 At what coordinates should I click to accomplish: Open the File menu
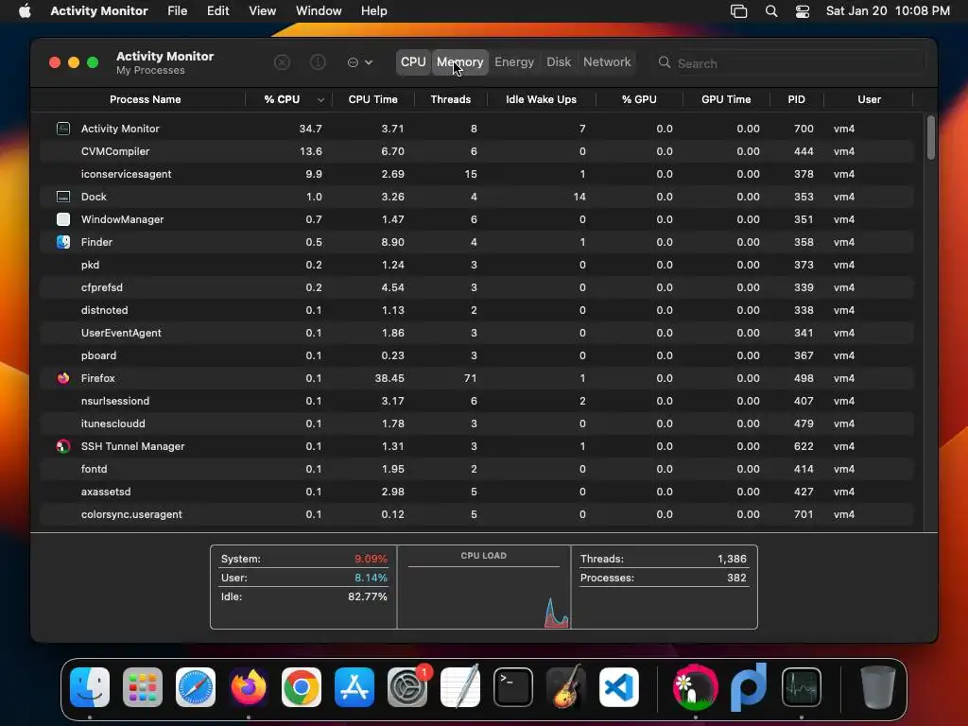177,11
